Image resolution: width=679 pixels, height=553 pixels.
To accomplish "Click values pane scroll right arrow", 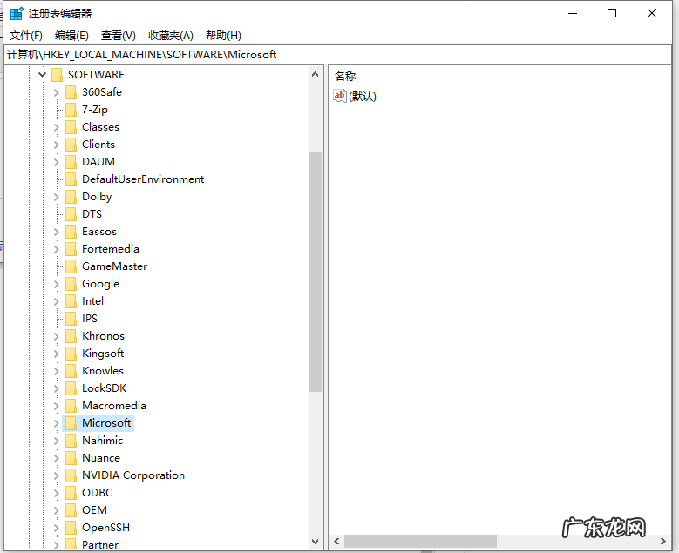I will coord(663,541).
